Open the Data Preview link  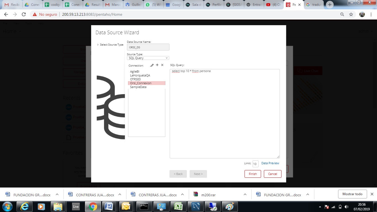(x=270, y=163)
